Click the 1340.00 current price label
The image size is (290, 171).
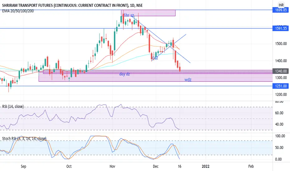click(x=281, y=71)
